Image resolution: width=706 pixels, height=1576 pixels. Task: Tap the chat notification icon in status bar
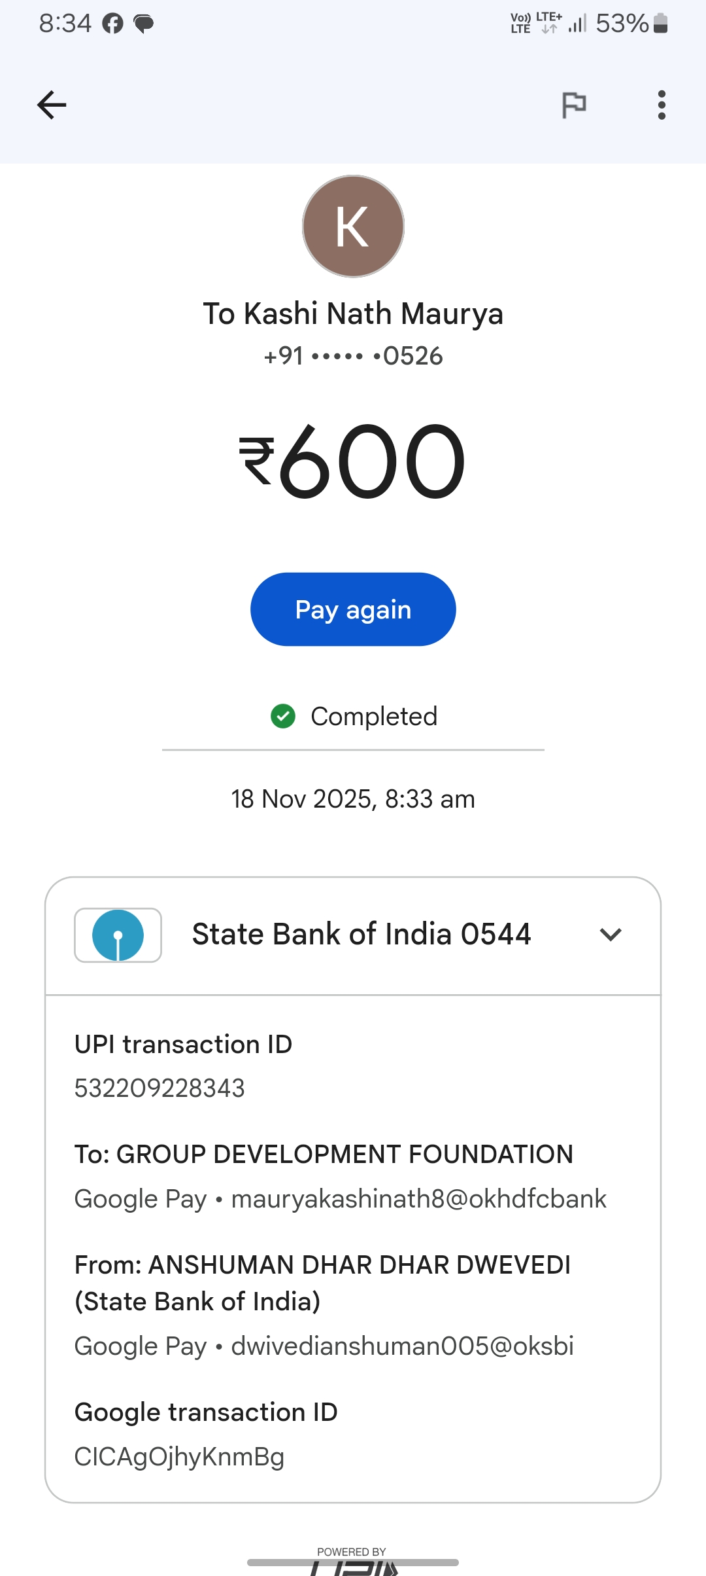coord(143,24)
